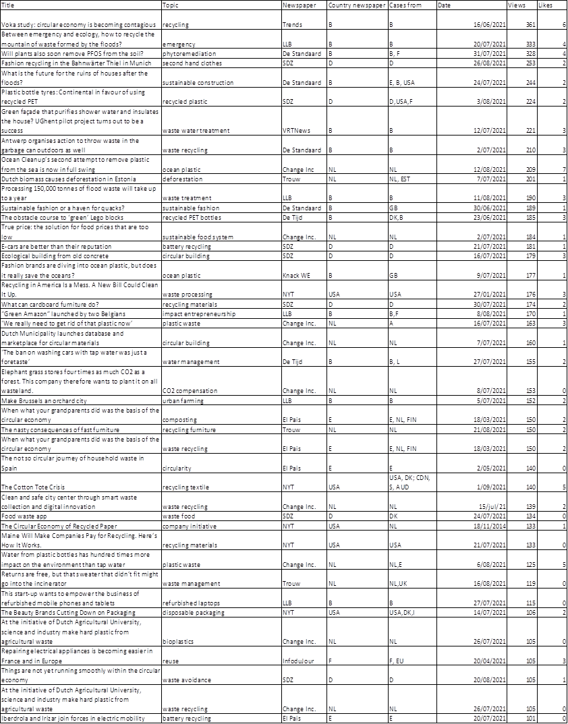Click the views value '209'
This screenshot has height=724, width=568.
(521, 164)
